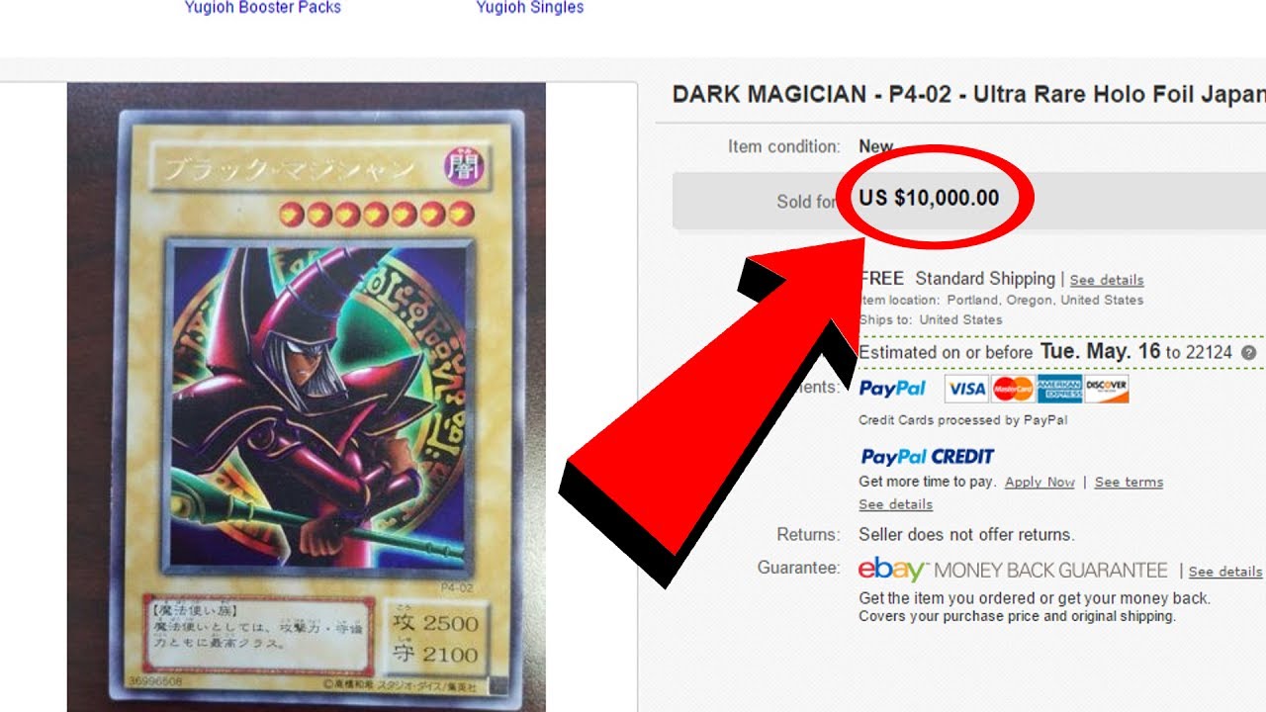Image resolution: width=1266 pixels, height=712 pixels.
Task: Click the Dark Magician card photo
Action: [x=307, y=397]
